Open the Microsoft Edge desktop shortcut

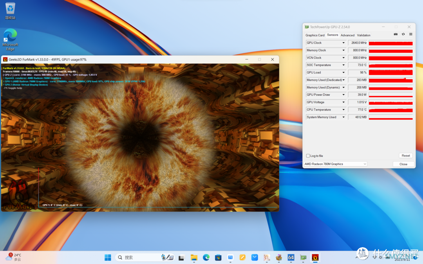coord(10,40)
